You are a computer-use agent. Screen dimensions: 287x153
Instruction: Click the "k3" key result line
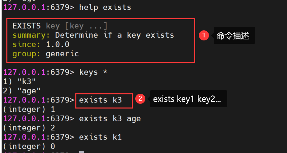pos(20,81)
